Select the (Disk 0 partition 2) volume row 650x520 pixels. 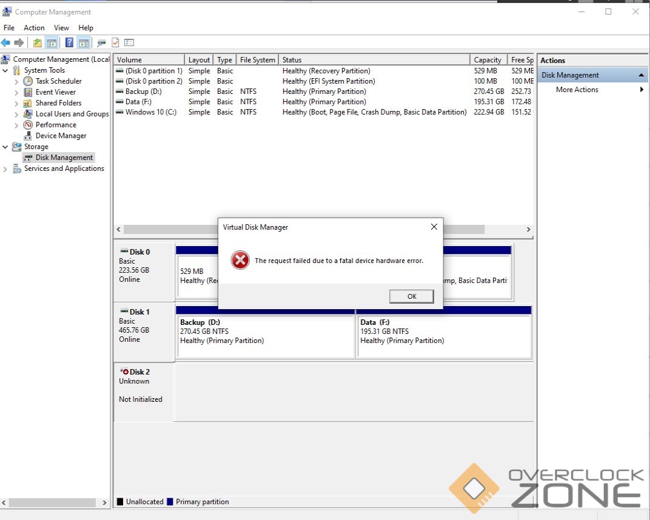(x=324, y=81)
